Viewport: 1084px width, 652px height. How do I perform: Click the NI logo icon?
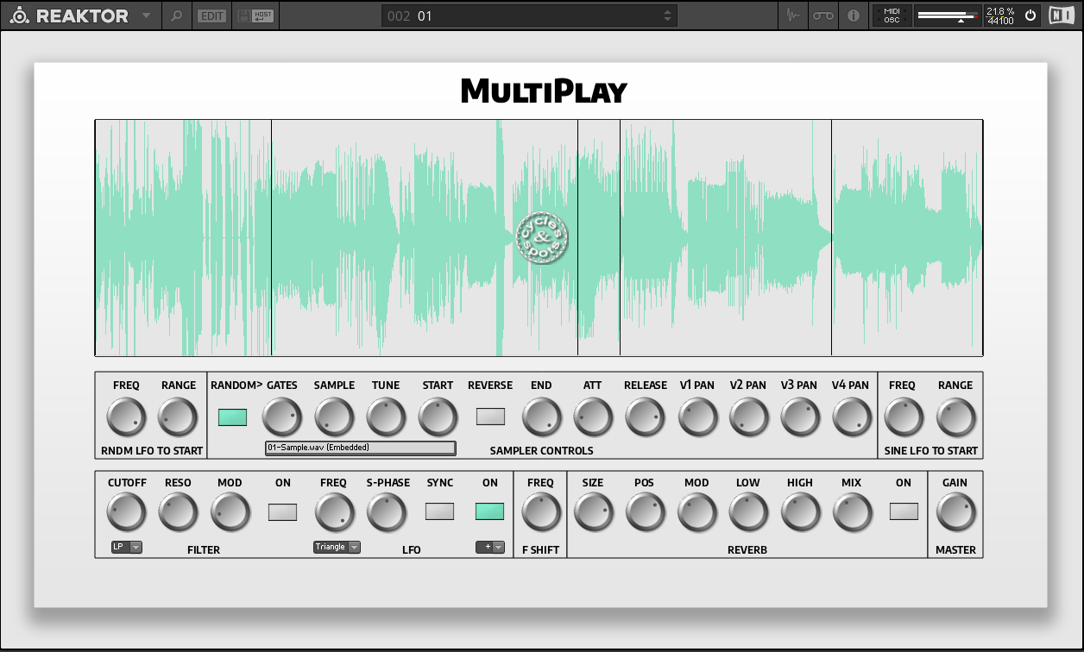[1061, 16]
